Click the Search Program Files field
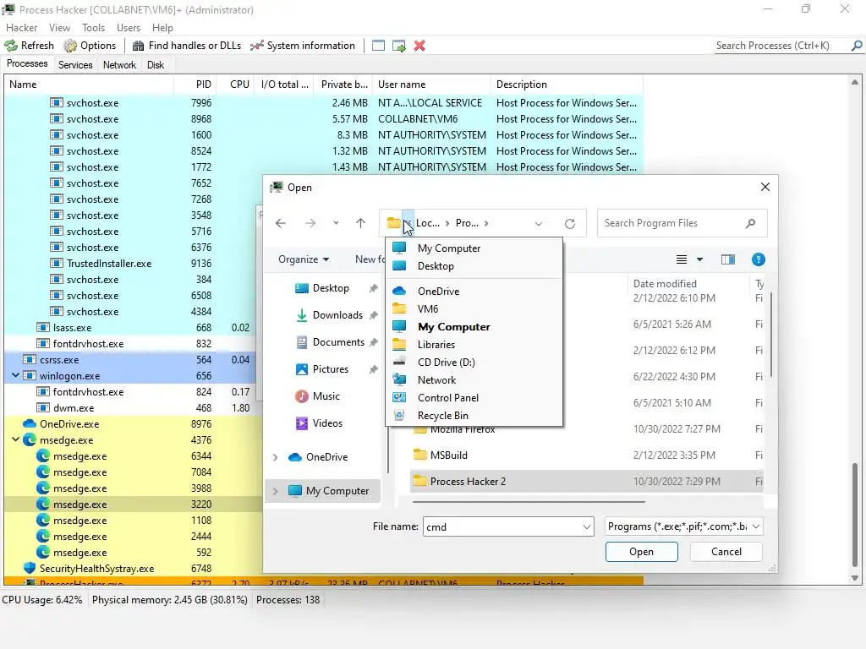This screenshot has width=866, height=649. [682, 223]
